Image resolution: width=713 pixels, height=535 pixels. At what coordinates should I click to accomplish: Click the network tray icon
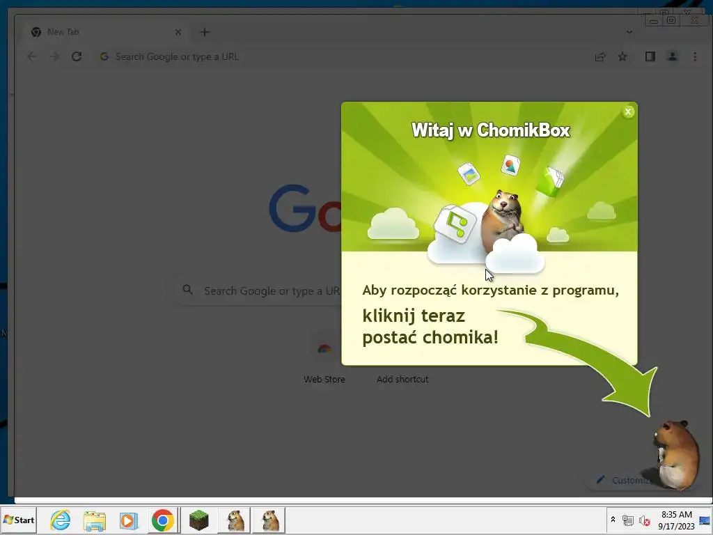[628, 520]
